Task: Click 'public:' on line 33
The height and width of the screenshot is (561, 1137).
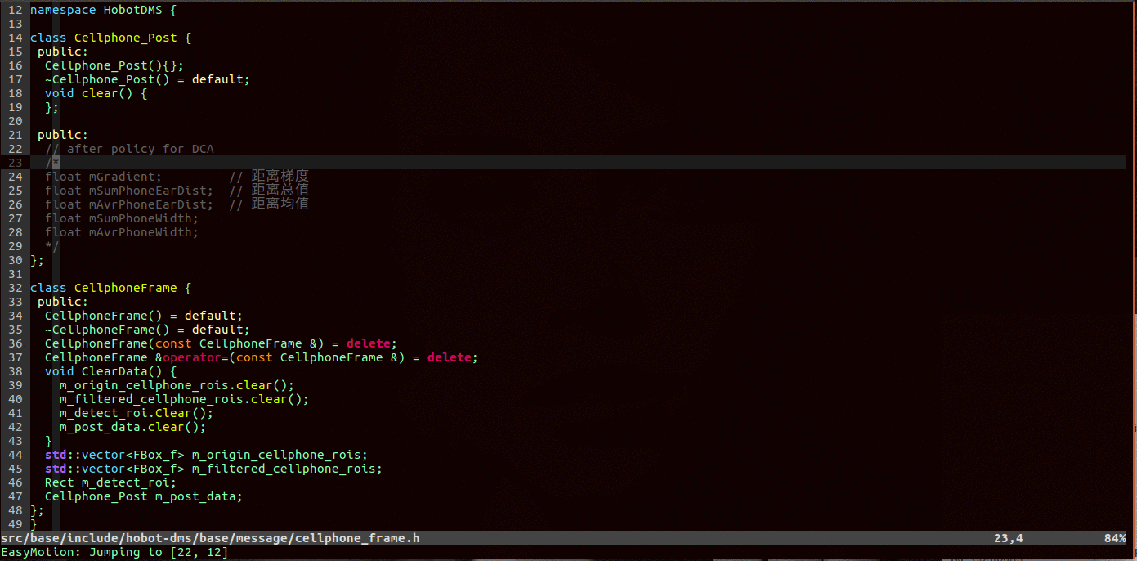Action: (x=63, y=303)
